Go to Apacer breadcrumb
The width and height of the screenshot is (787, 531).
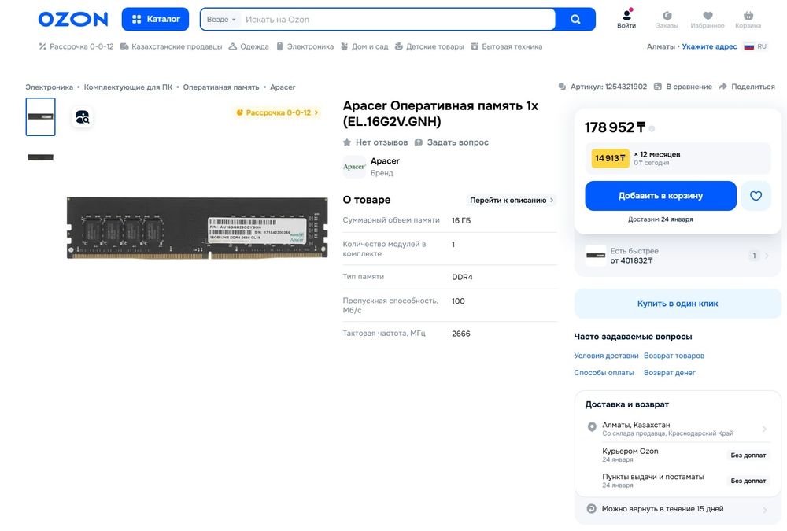point(283,87)
